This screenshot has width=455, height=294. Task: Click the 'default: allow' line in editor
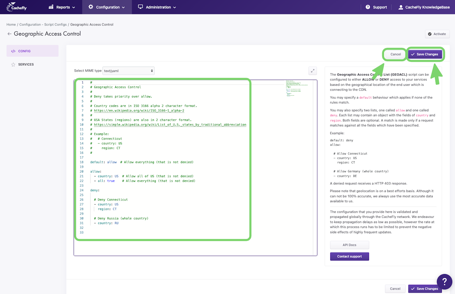click(x=142, y=162)
